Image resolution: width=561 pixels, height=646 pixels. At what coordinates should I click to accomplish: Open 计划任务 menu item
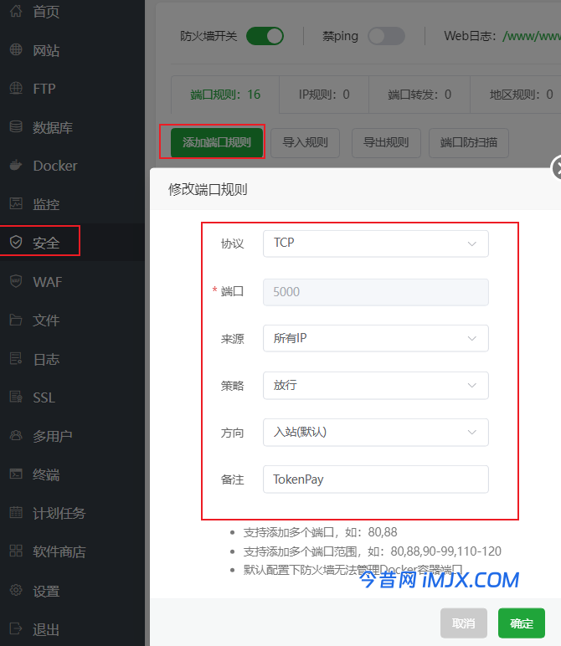click(59, 513)
